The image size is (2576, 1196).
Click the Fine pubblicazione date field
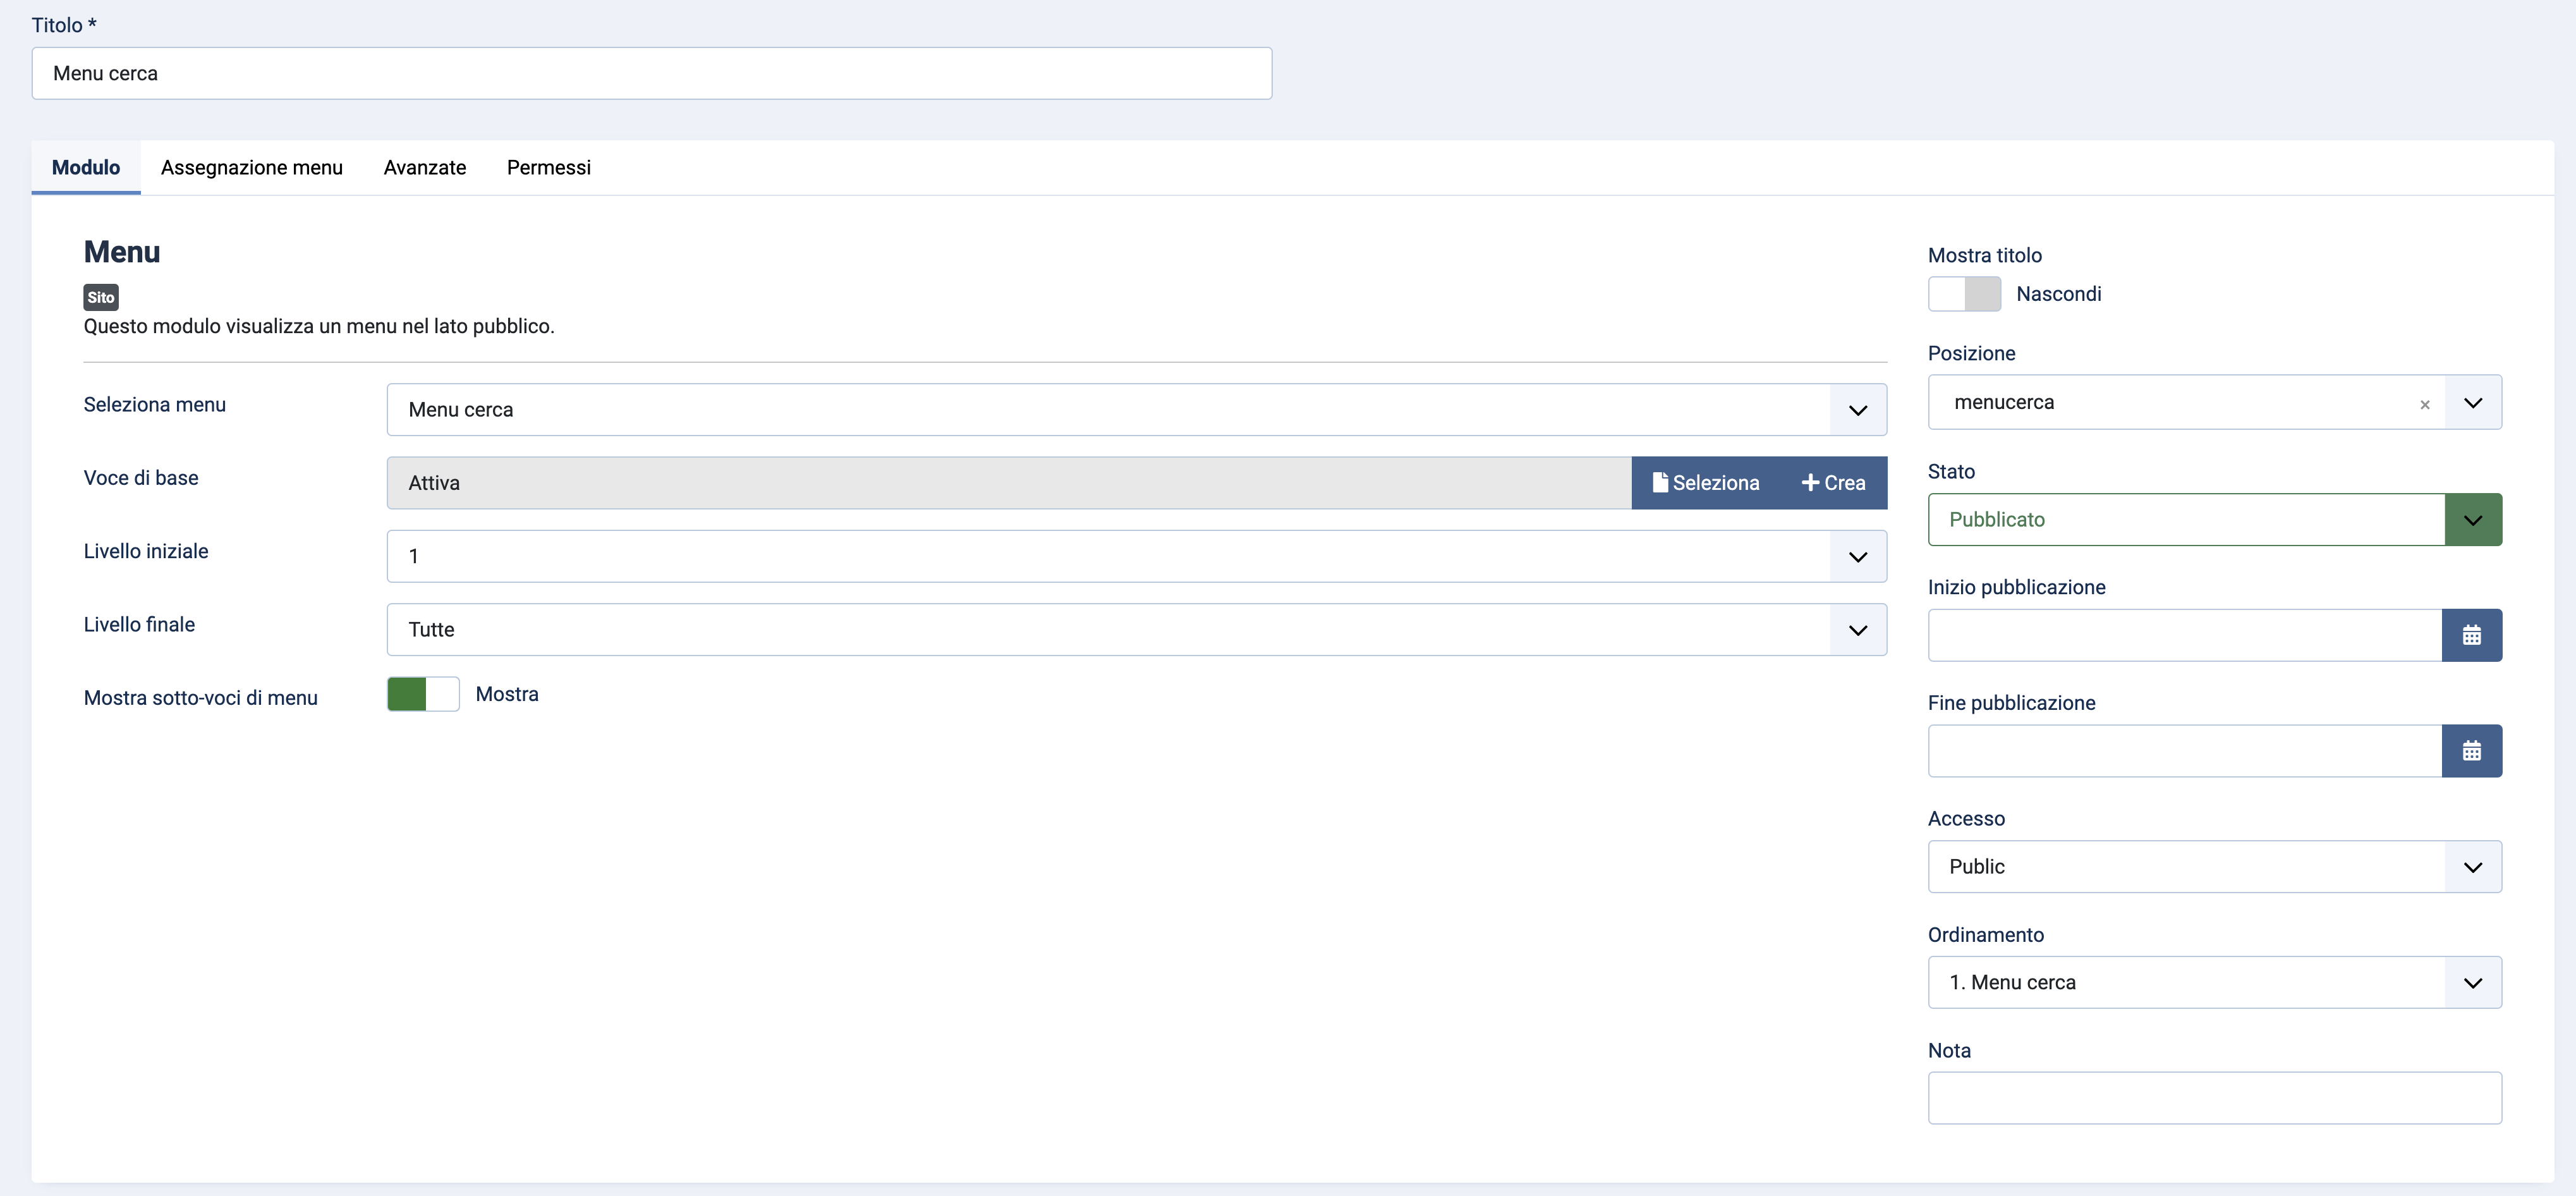[x=2185, y=751]
